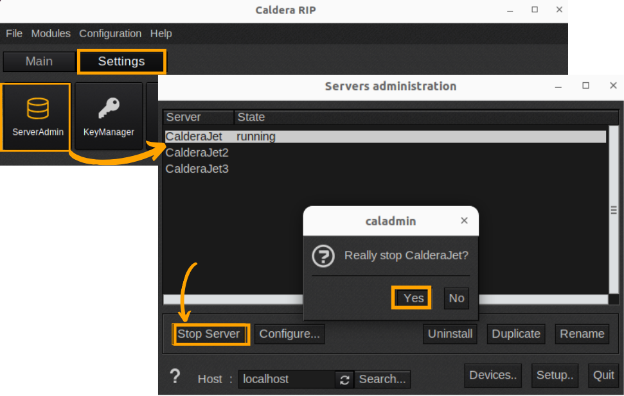Uninstall the selected server
Image resolution: width=624 pixels, height=396 pixels.
coord(450,334)
